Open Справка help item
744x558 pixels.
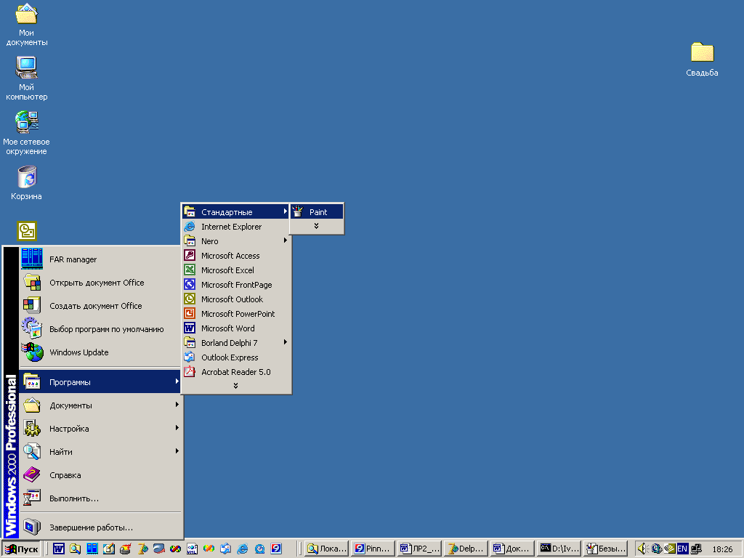click(x=100, y=475)
